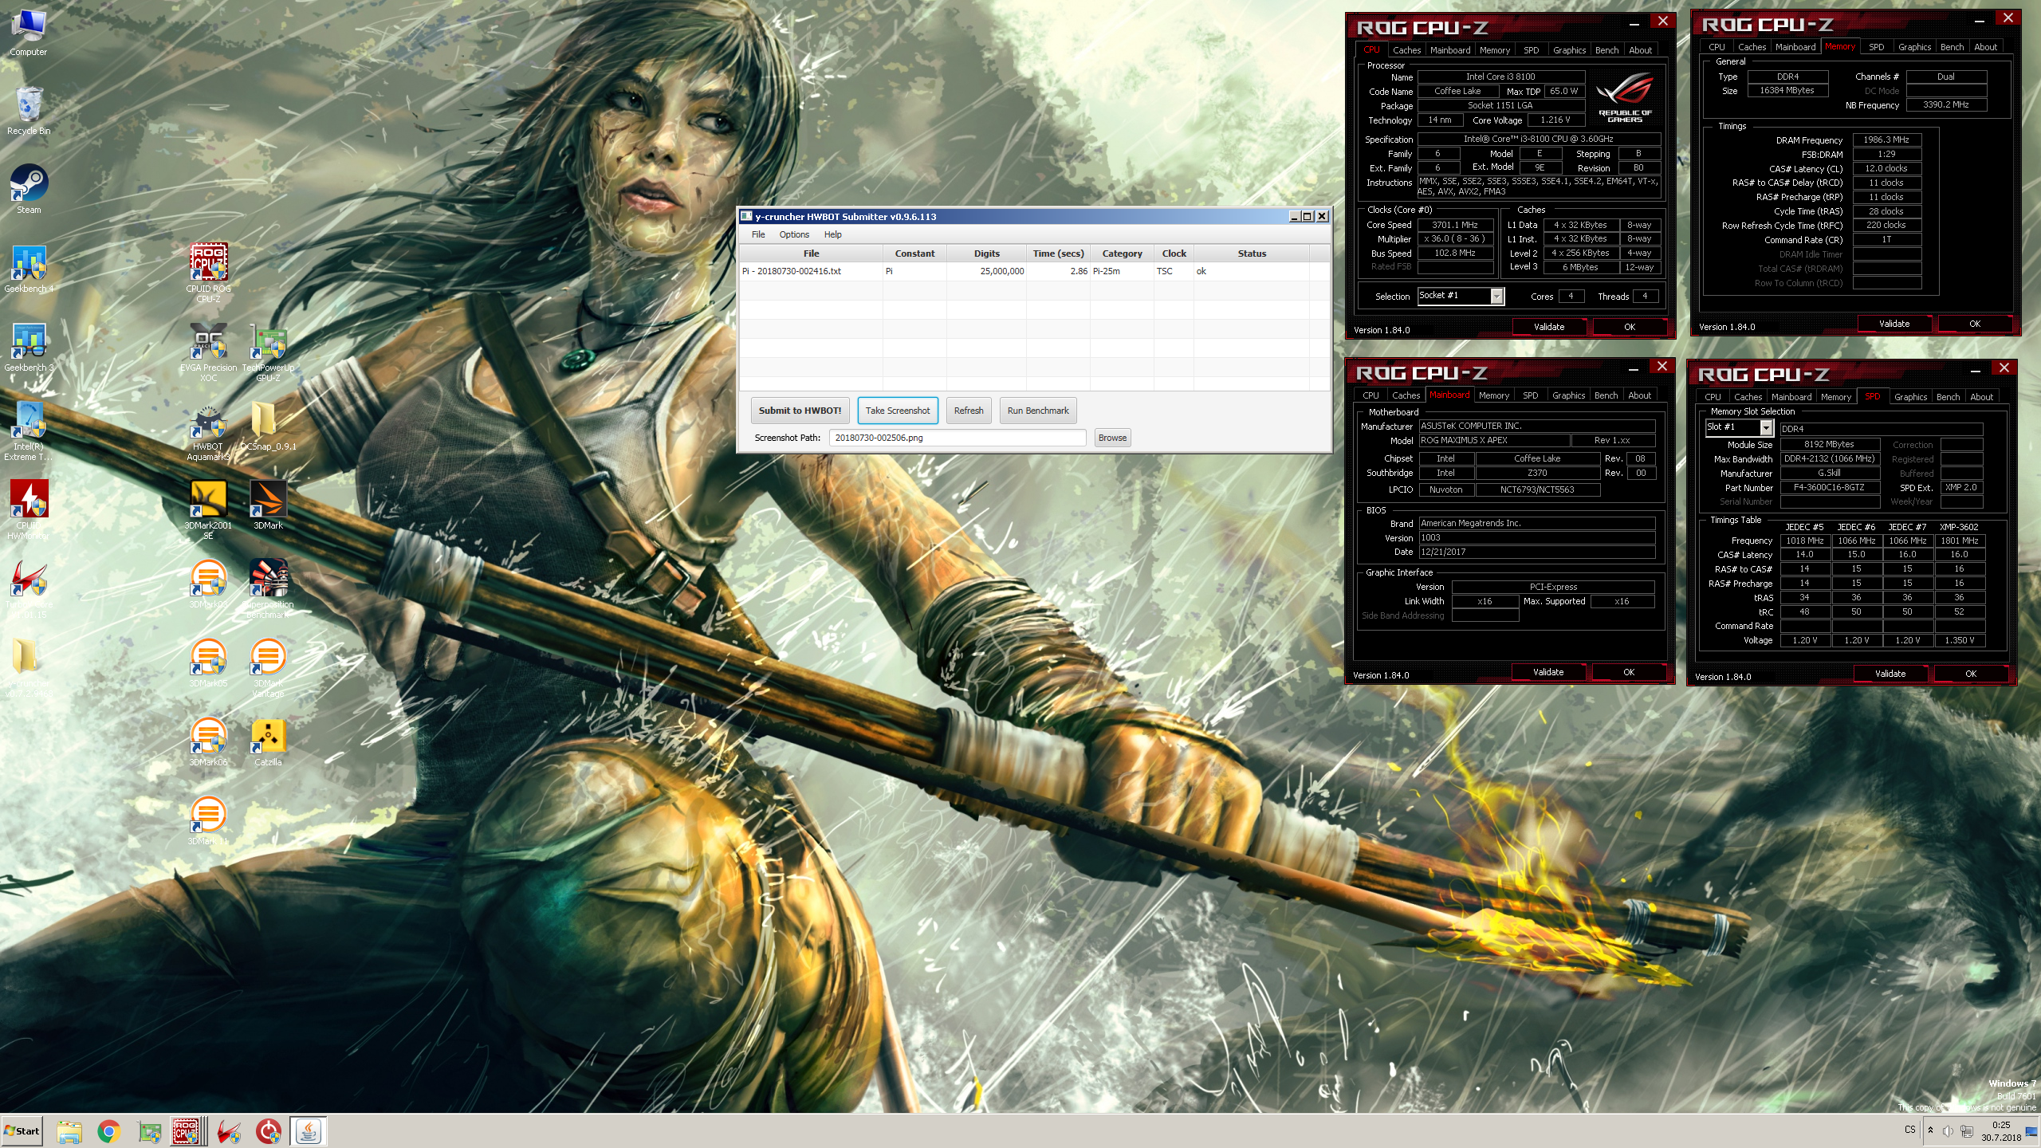Launch Steam from the desktop
Image resolution: width=2041 pixels, height=1148 pixels.
coord(29,190)
